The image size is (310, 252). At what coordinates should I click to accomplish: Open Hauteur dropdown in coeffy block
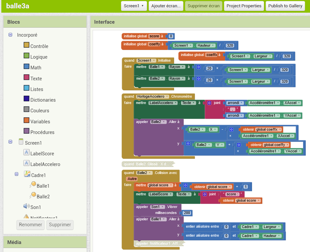(x=206, y=45)
